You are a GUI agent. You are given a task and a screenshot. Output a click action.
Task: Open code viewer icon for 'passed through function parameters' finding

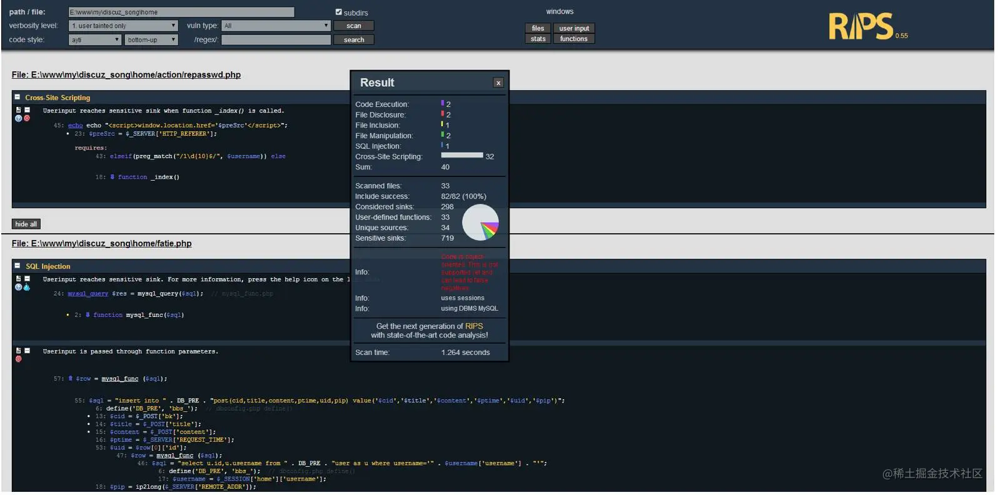[x=18, y=351]
